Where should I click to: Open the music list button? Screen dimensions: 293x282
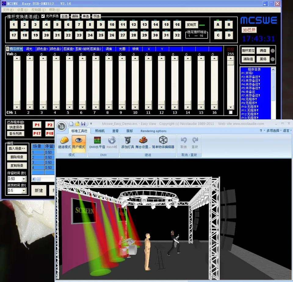[x=16, y=134]
